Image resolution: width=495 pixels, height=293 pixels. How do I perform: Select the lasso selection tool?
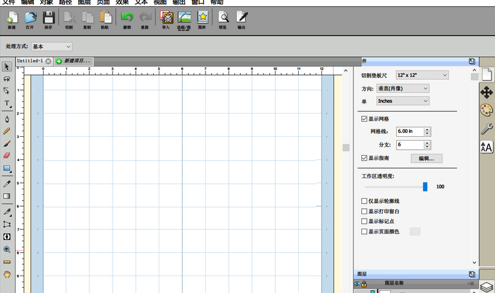(7, 79)
